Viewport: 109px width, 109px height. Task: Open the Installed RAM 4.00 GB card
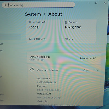[43, 31]
